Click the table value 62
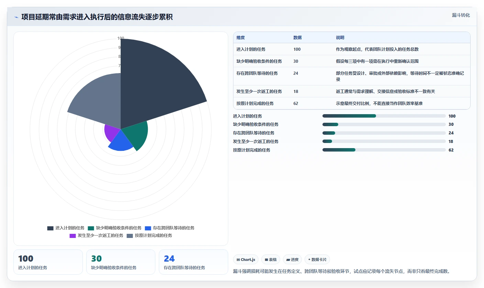Viewport: 484px width, 288px height. (x=296, y=104)
